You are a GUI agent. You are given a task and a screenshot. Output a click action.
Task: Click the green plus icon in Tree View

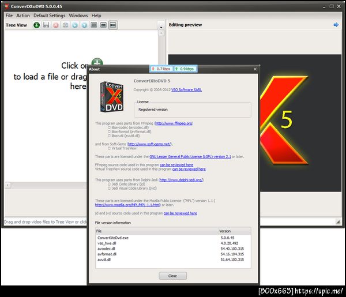97,62
